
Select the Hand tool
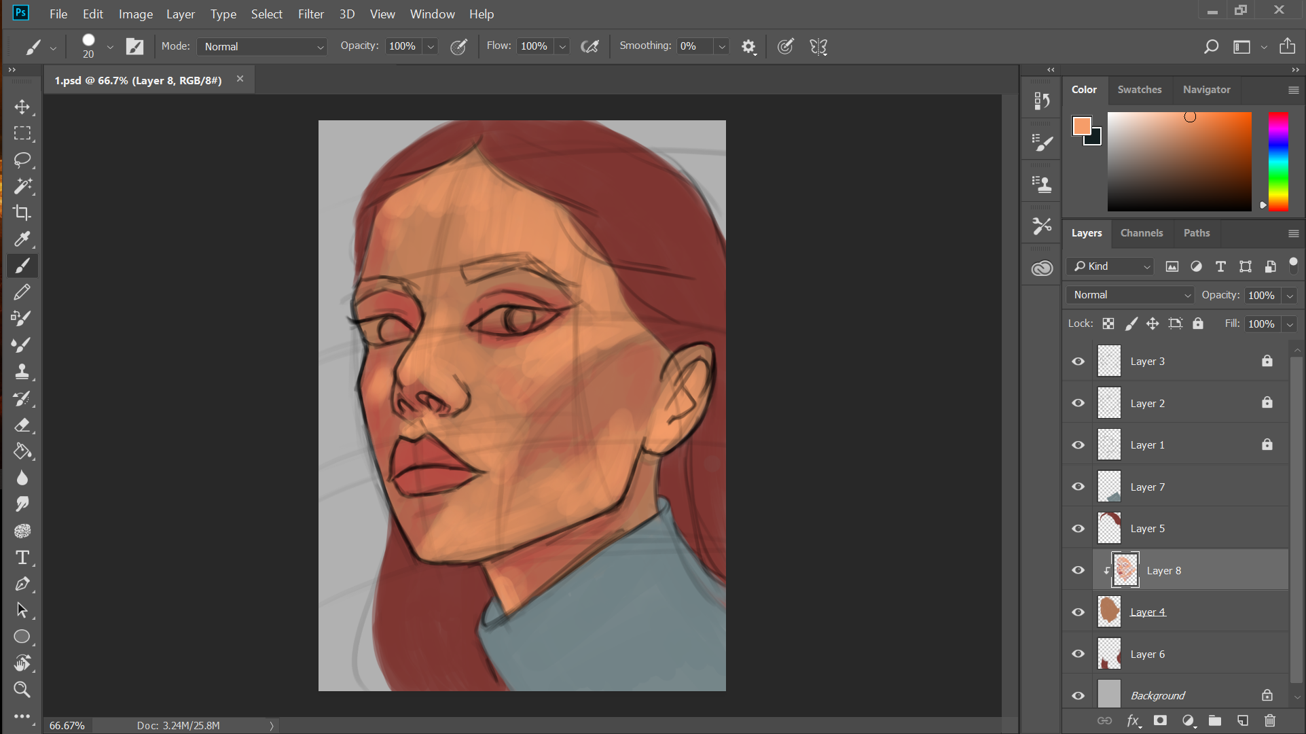pos(22,663)
